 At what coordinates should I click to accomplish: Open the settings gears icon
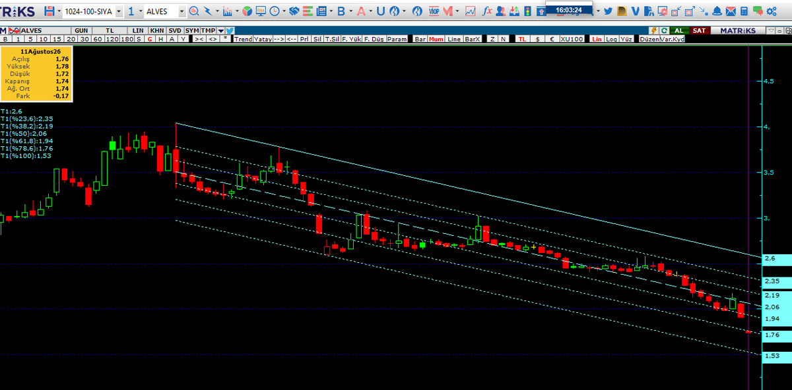[771, 11]
